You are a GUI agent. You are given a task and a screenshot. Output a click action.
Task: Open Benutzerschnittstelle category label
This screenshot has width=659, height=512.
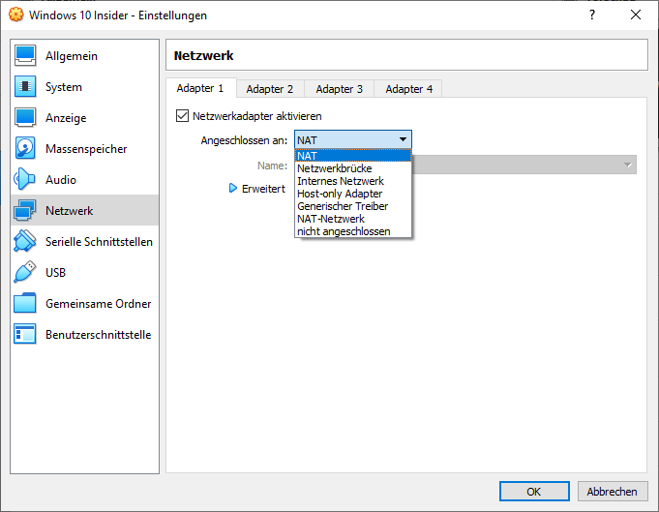click(x=99, y=335)
